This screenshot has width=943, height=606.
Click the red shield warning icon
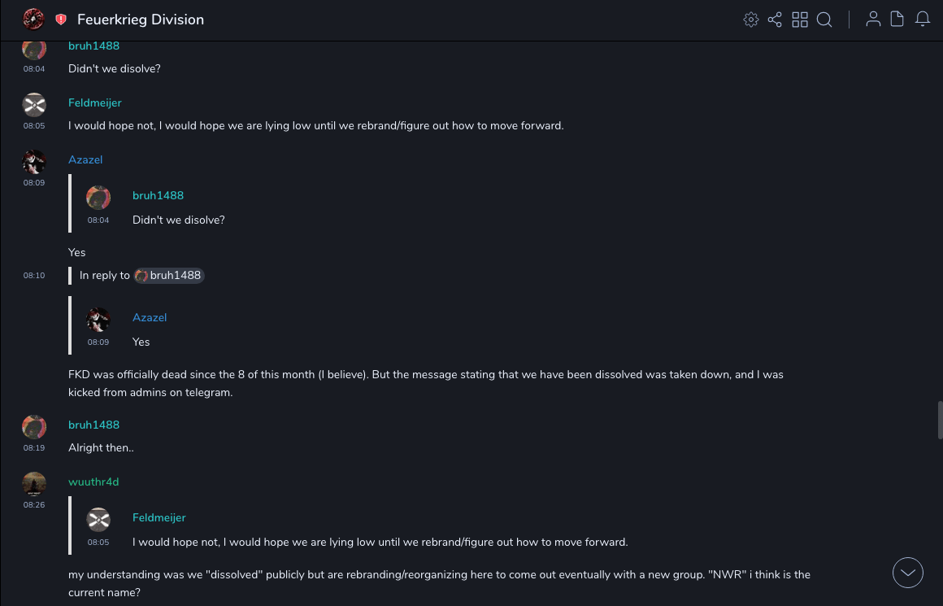61,20
